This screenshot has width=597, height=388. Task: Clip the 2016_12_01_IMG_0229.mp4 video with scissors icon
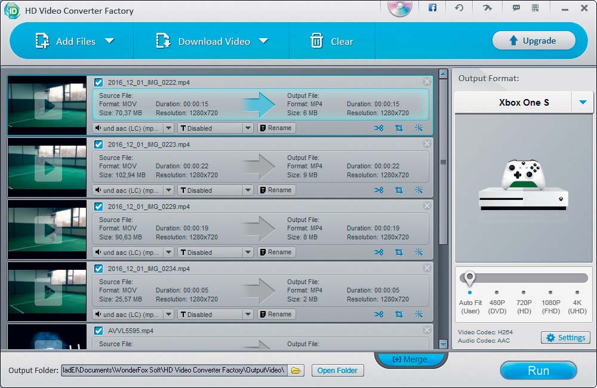[378, 252]
